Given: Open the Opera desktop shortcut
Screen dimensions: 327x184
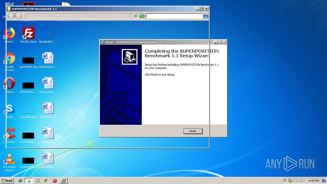Looking at the screenshot, I should click(9, 85).
